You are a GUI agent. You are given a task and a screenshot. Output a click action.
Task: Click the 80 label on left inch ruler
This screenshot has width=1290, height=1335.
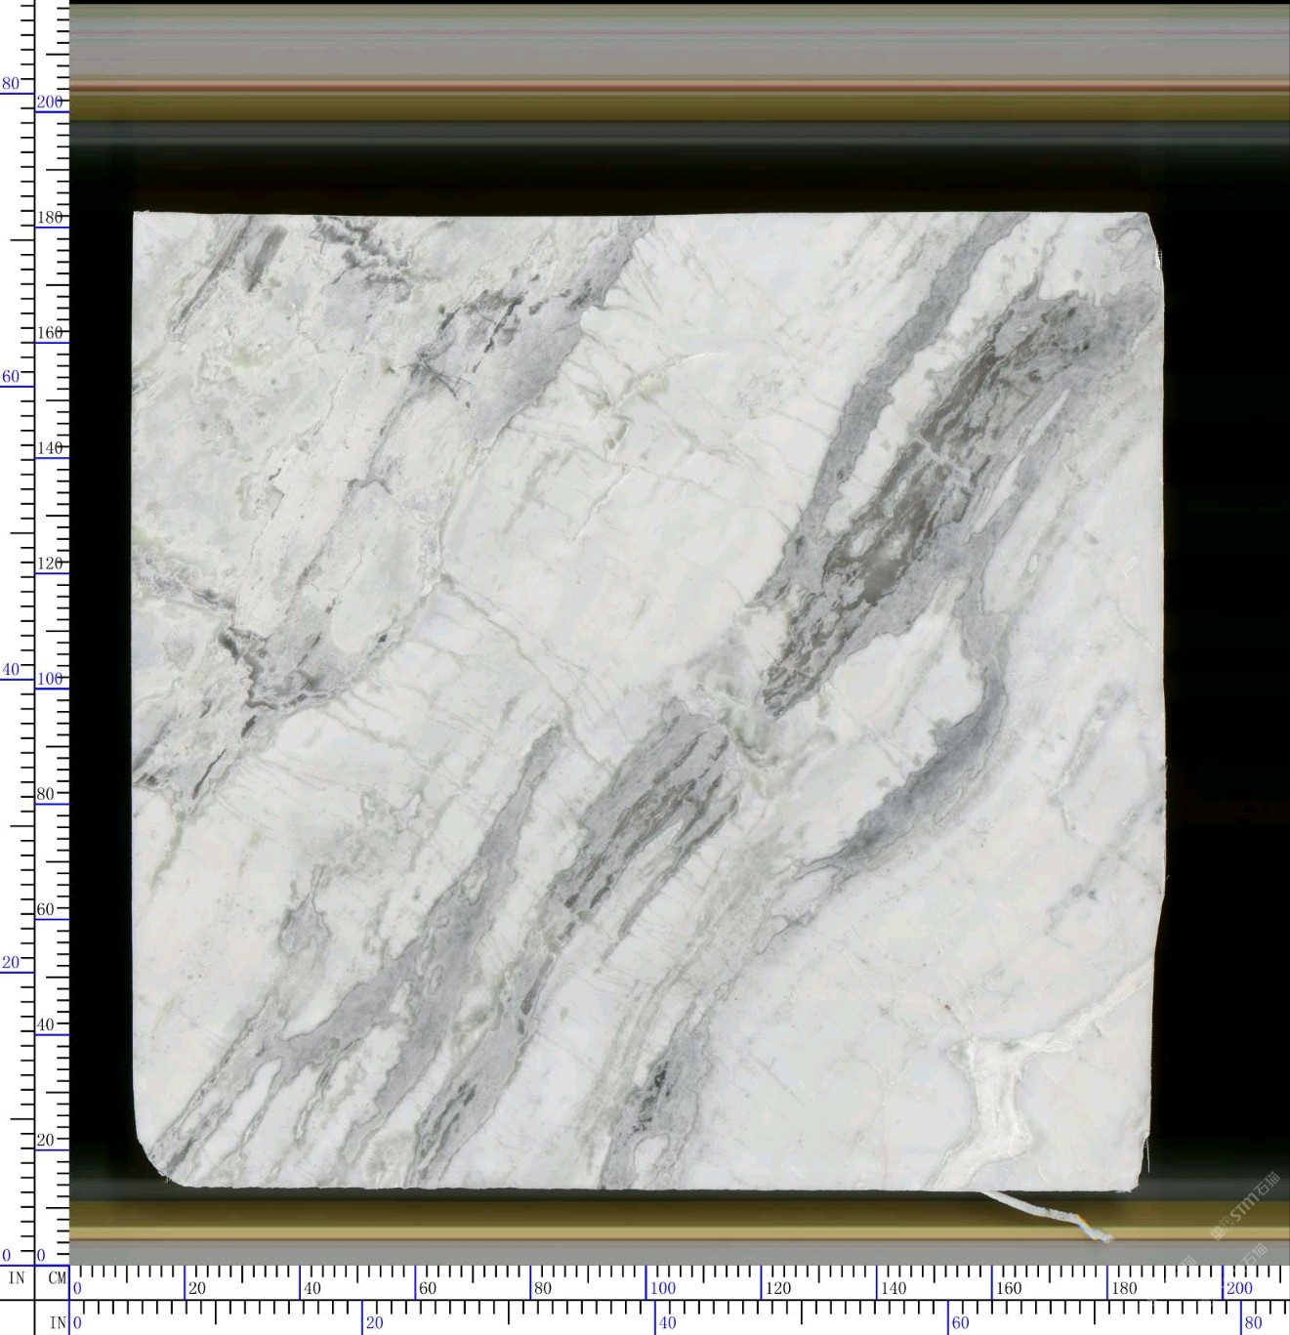click(x=11, y=83)
